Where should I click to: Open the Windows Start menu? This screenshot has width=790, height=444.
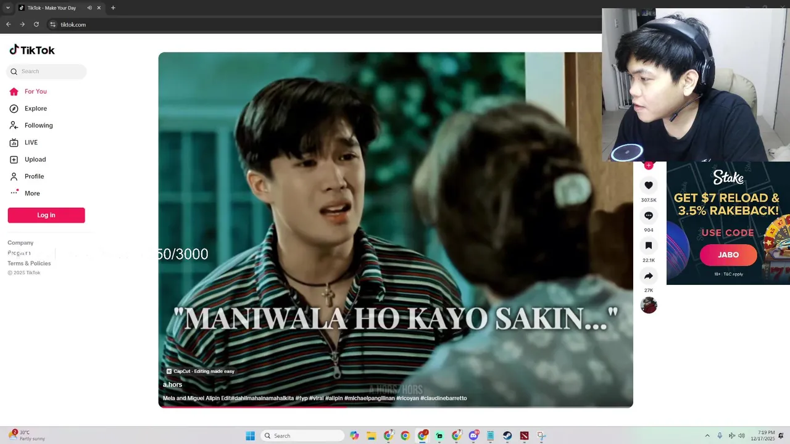pos(250,436)
